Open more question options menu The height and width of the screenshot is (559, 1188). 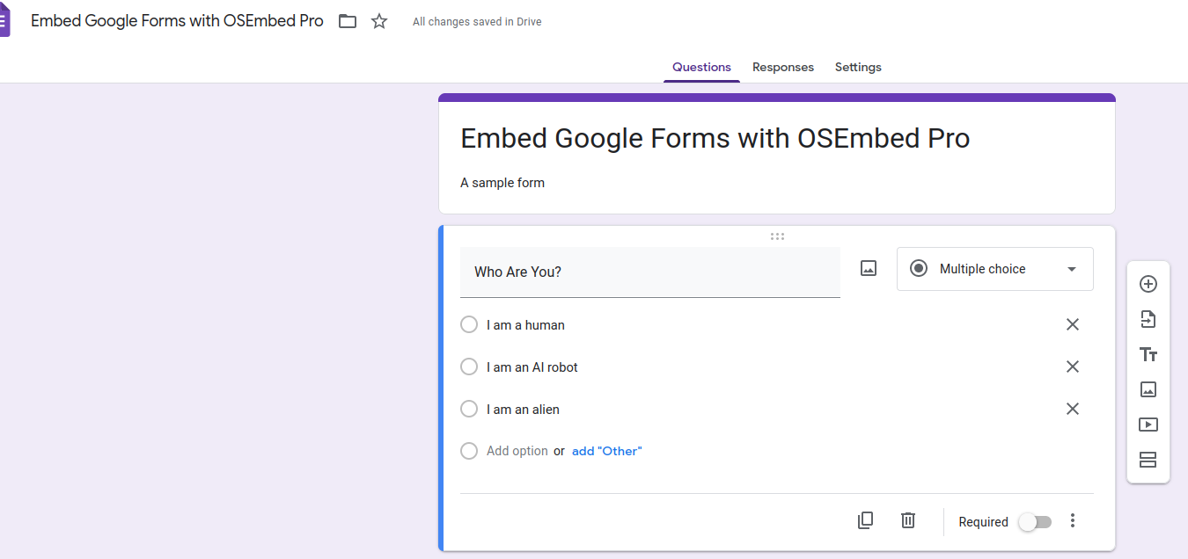[1072, 520]
